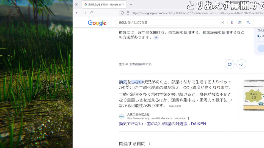Open a new browser tab

coord(131,5)
